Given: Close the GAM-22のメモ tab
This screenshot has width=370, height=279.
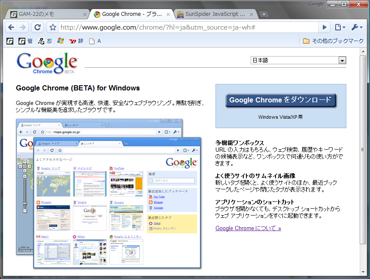Looking at the screenshot, I should (85, 15).
